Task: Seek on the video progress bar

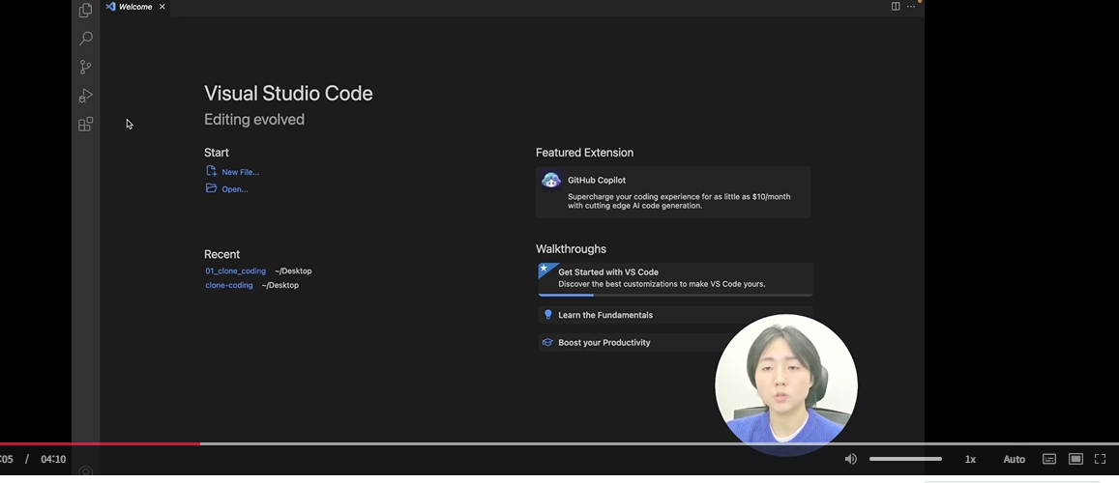Action: (x=559, y=443)
